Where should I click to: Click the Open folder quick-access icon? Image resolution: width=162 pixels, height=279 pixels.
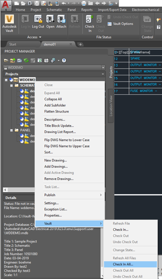point(23,3)
